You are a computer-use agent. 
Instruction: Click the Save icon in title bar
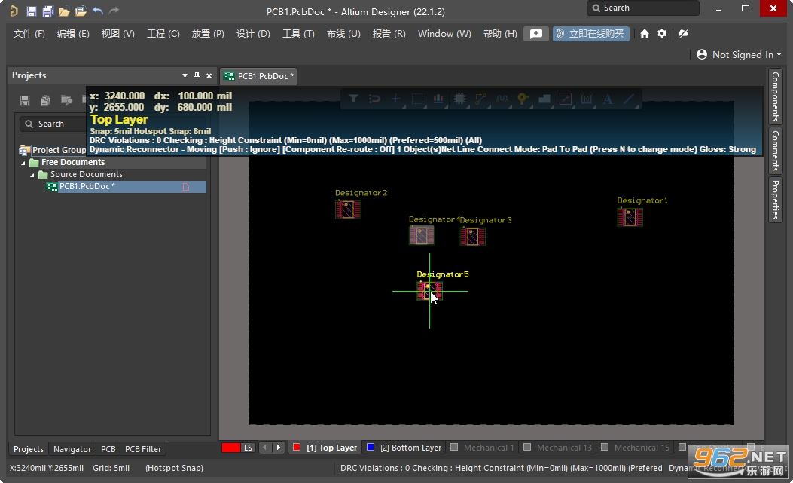[32, 11]
